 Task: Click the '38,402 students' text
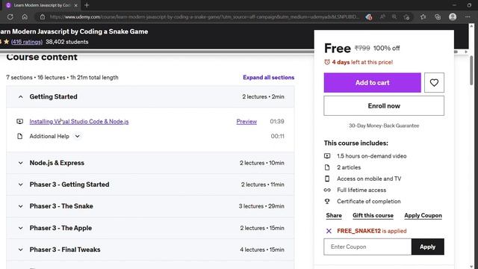click(x=66, y=42)
